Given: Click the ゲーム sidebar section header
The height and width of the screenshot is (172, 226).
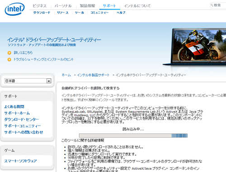Looking at the screenshot, I should click(9, 150).
